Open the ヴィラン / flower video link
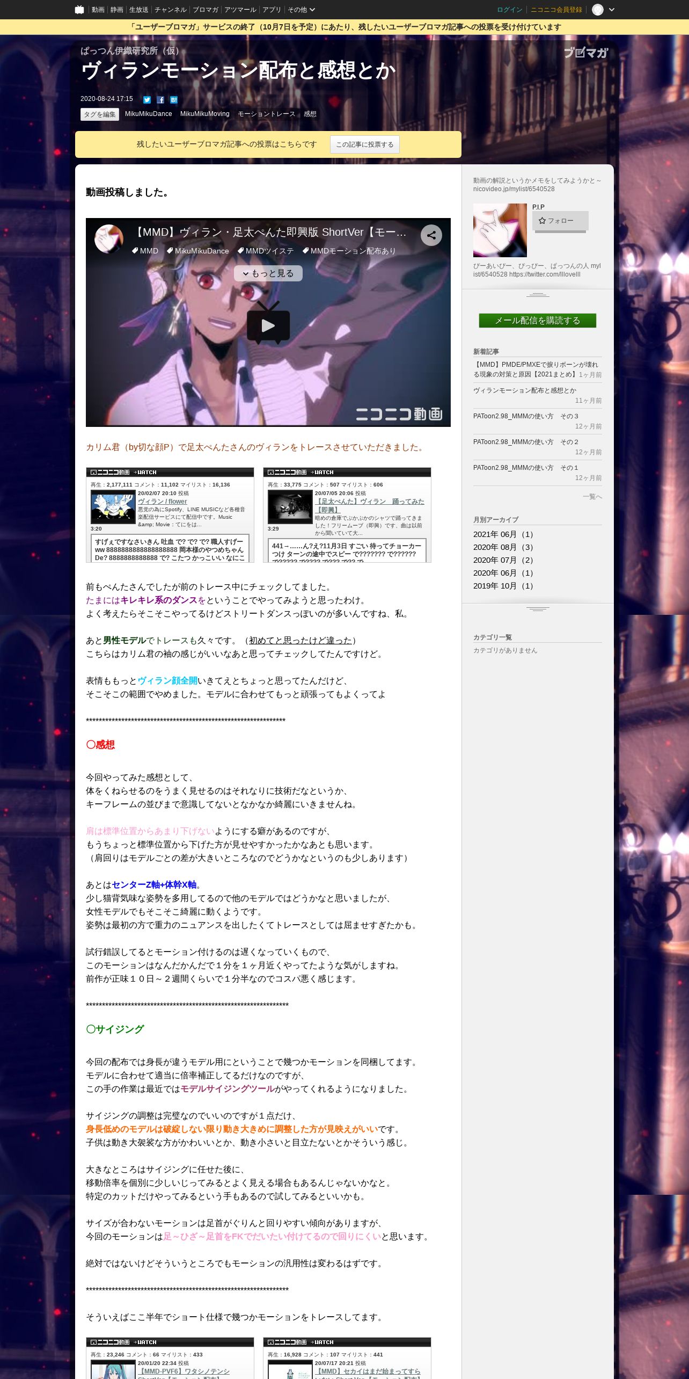This screenshot has height=1379, width=689. [163, 502]
